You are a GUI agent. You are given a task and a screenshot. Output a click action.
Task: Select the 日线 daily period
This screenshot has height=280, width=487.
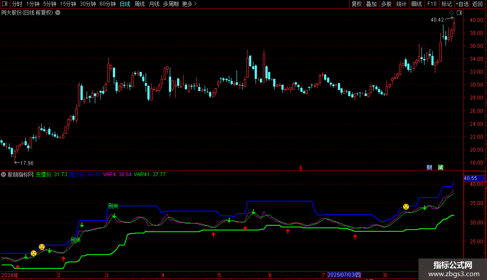click(x=125, y=4)
